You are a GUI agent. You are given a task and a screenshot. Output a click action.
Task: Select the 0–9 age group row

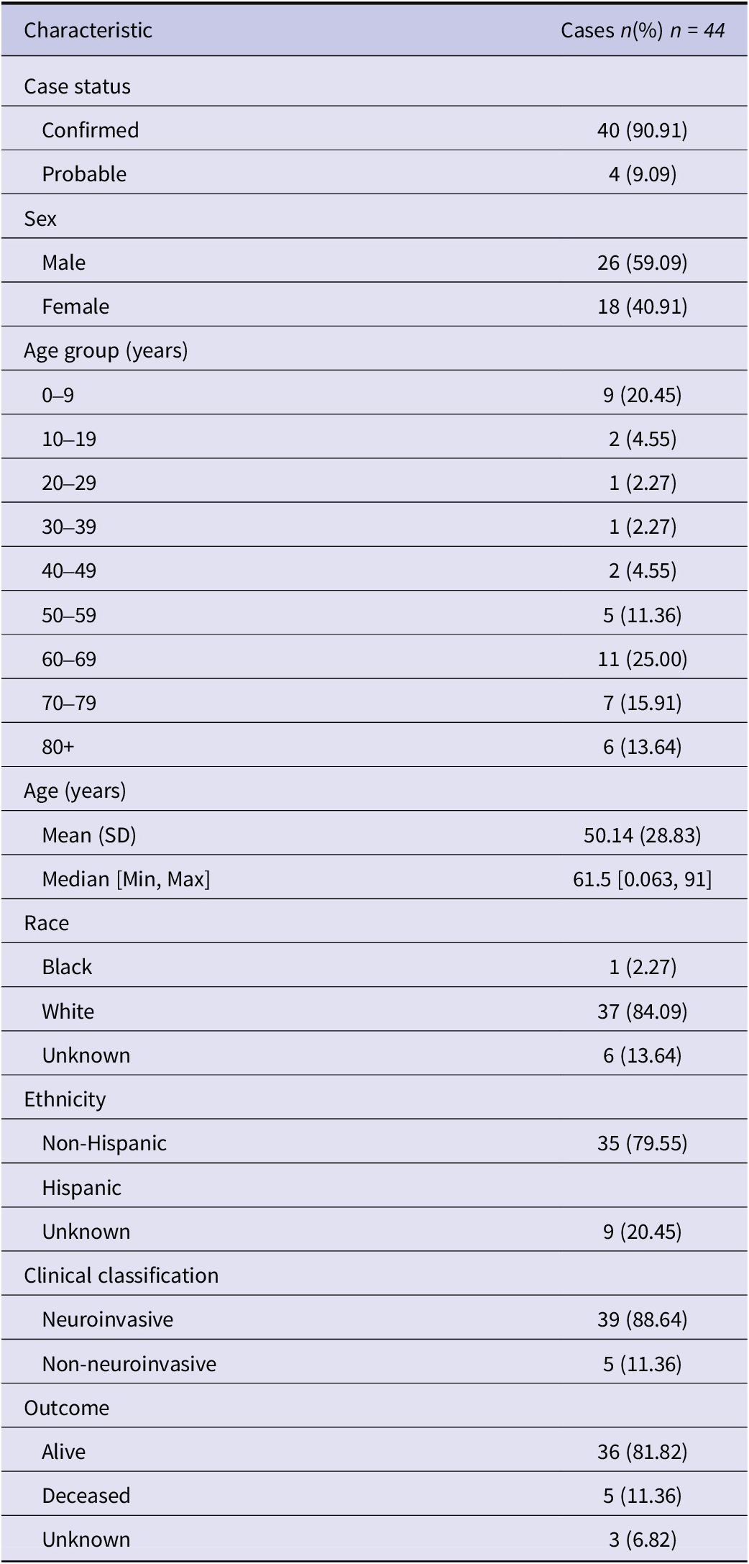(58, 395)
